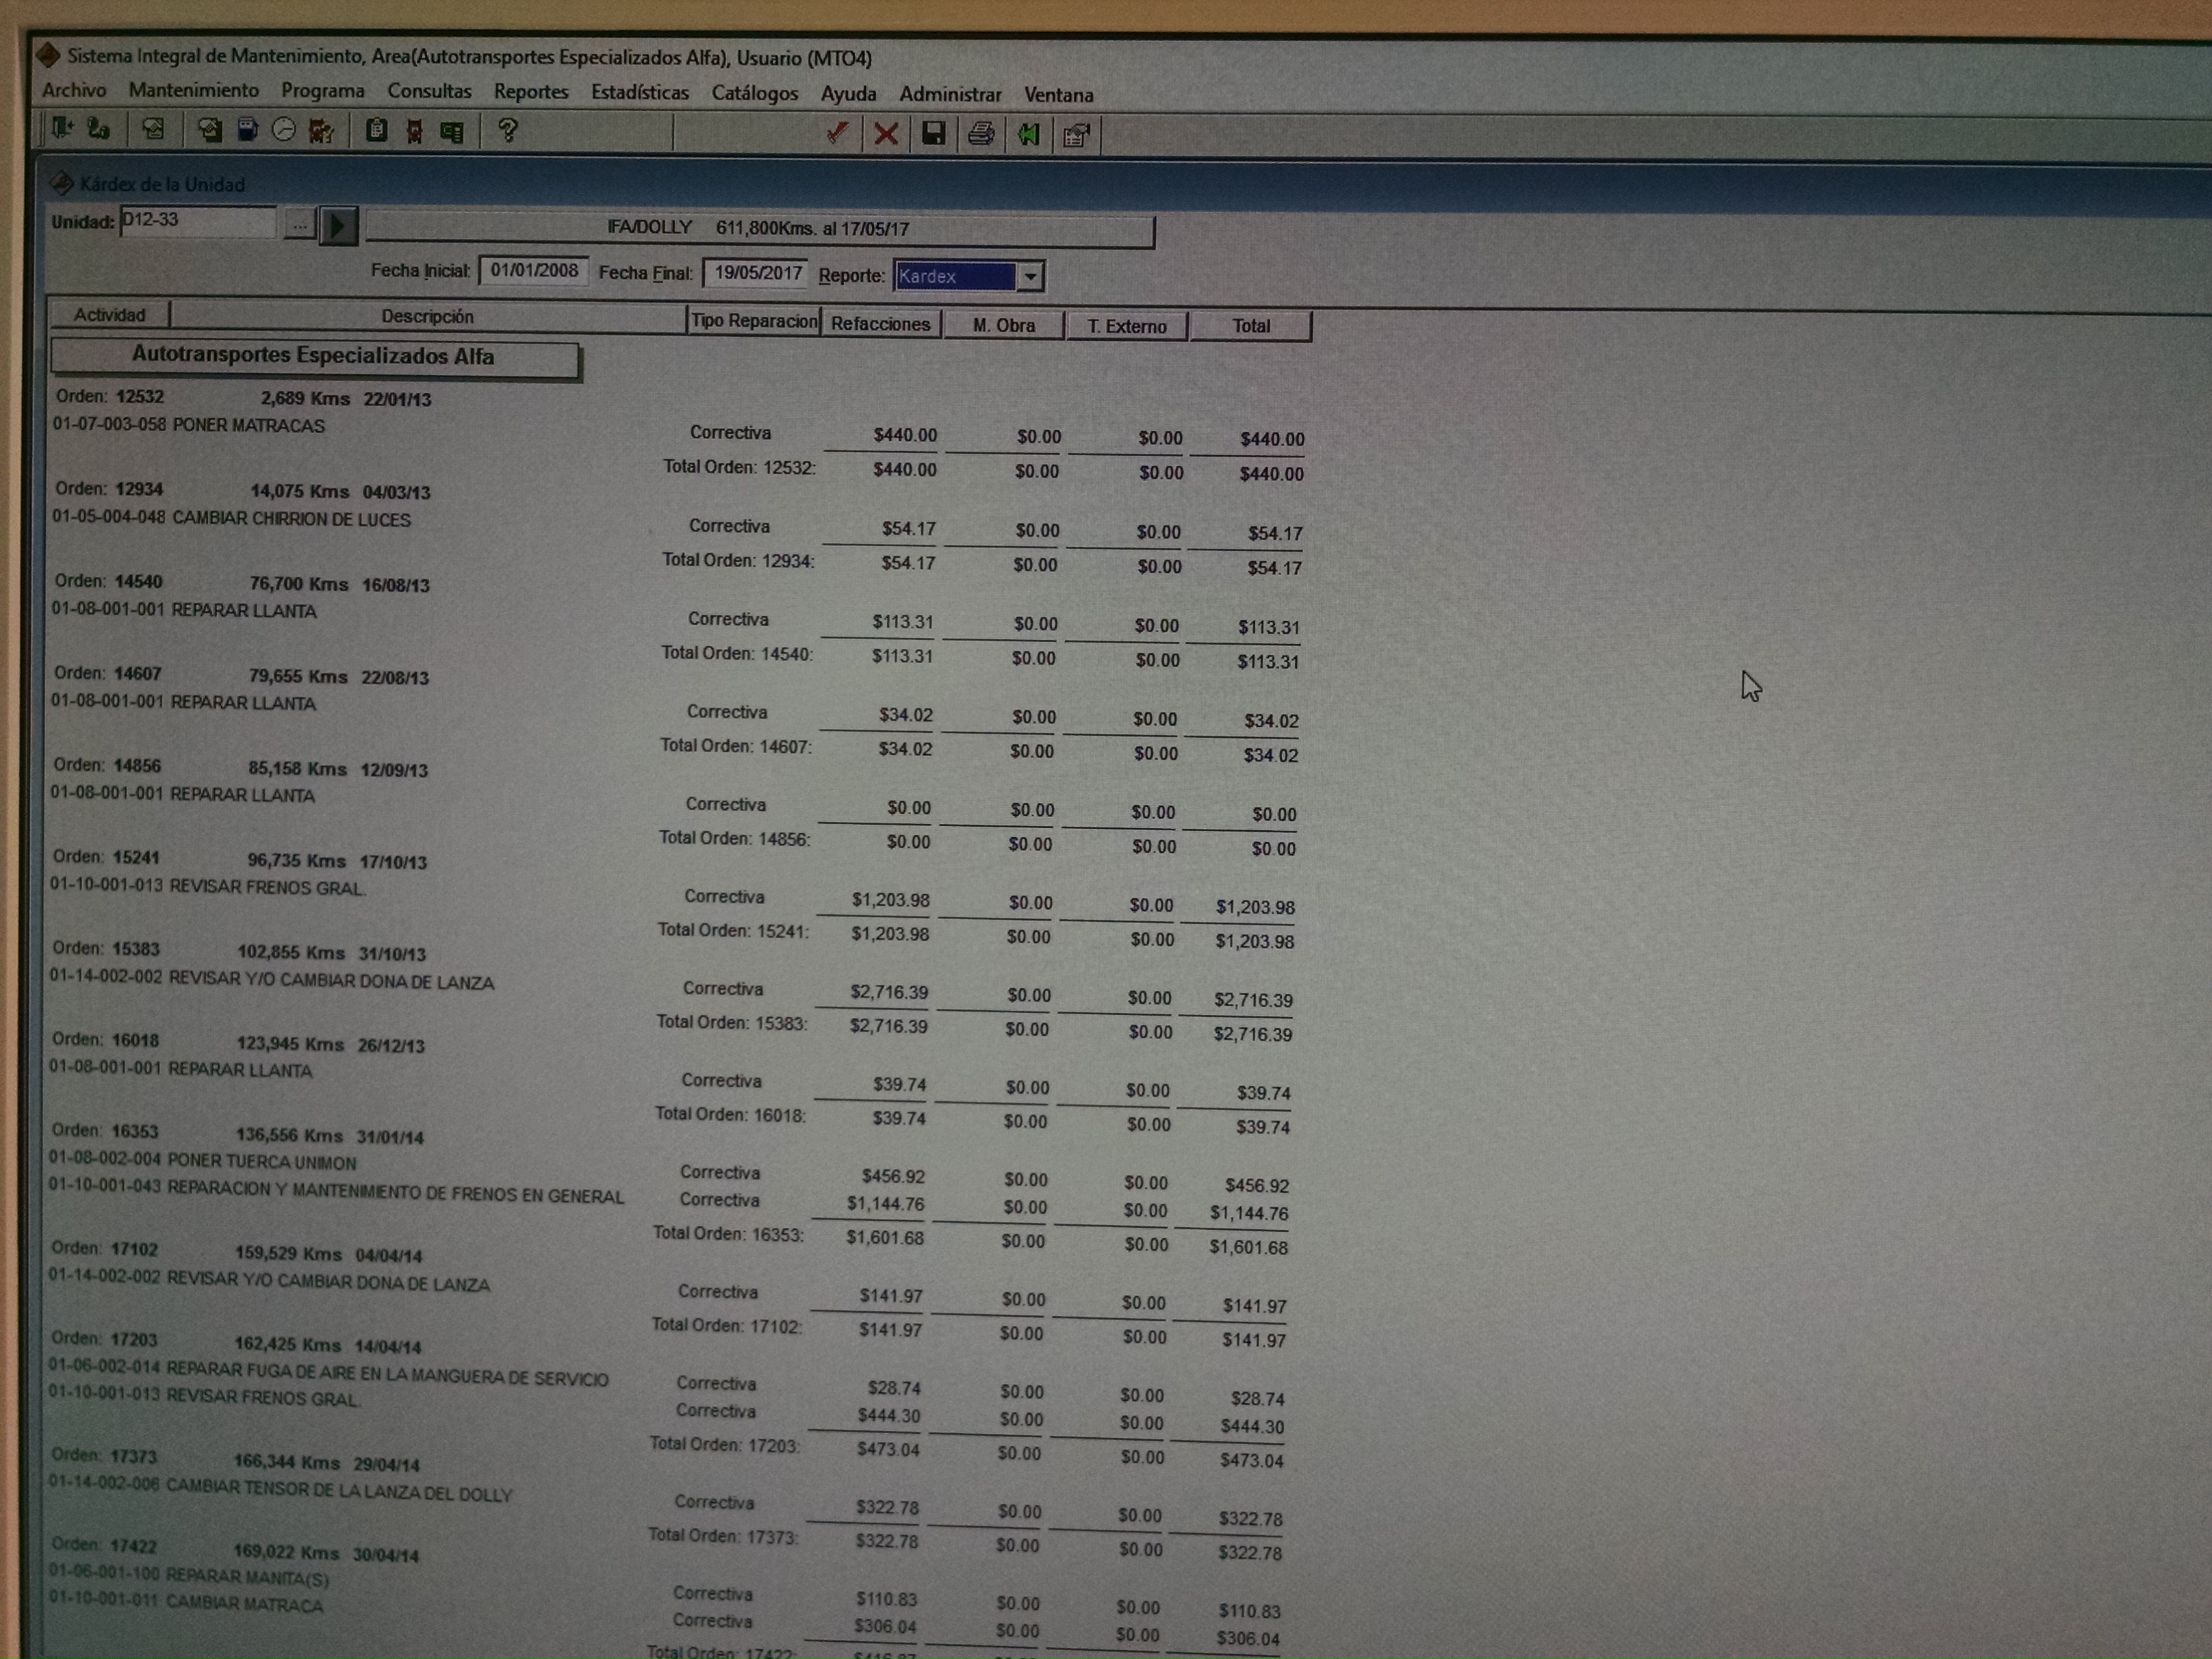2212x1659 pixels.
Task: Click the green left-arrow toolbar icon
Action: click(x=1028, y=134)
